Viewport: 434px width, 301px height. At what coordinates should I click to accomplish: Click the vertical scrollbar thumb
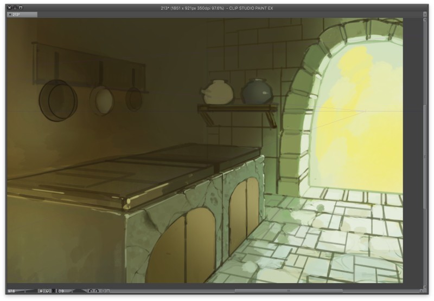click(x=425, y=156)
